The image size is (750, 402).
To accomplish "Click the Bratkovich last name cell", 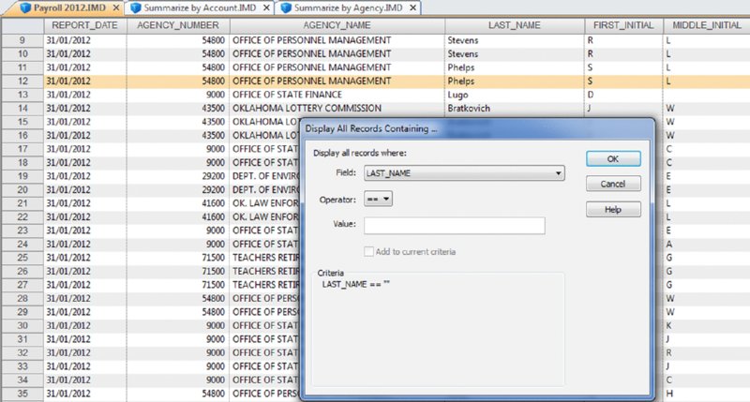I will [514, 108].
